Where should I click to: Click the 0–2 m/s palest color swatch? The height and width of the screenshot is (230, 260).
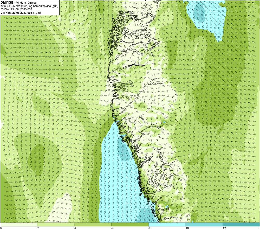click(18, 225)
